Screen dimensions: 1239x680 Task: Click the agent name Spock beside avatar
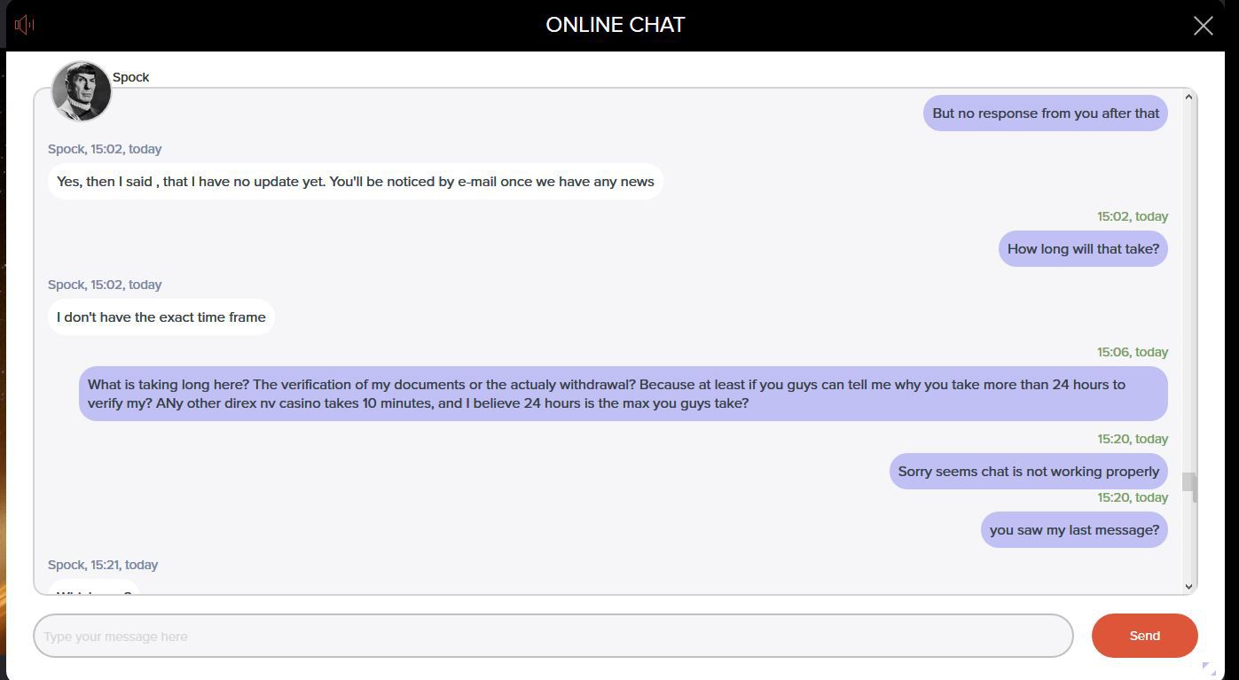pos(130,77)
